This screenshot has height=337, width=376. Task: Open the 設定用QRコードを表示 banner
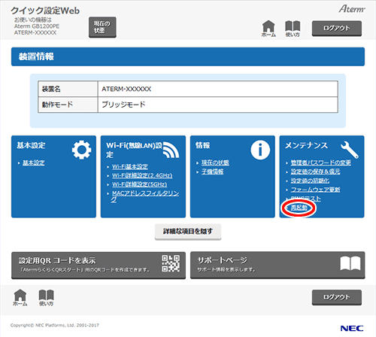click(x=99, y=266)
